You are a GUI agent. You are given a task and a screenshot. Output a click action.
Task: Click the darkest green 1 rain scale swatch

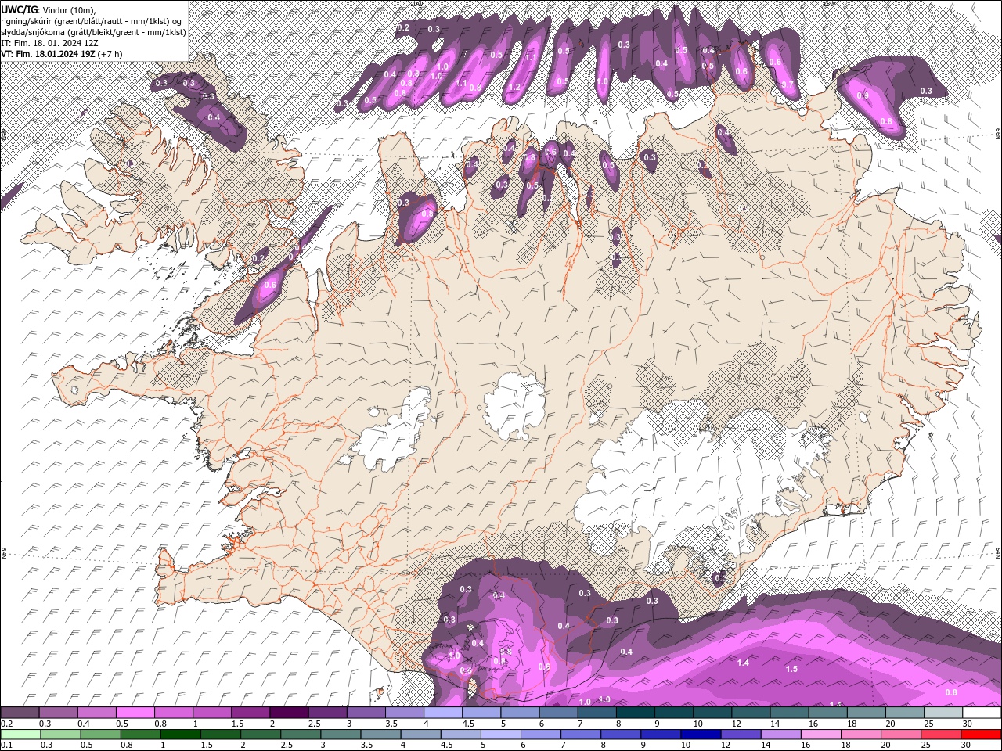(180, 734)
